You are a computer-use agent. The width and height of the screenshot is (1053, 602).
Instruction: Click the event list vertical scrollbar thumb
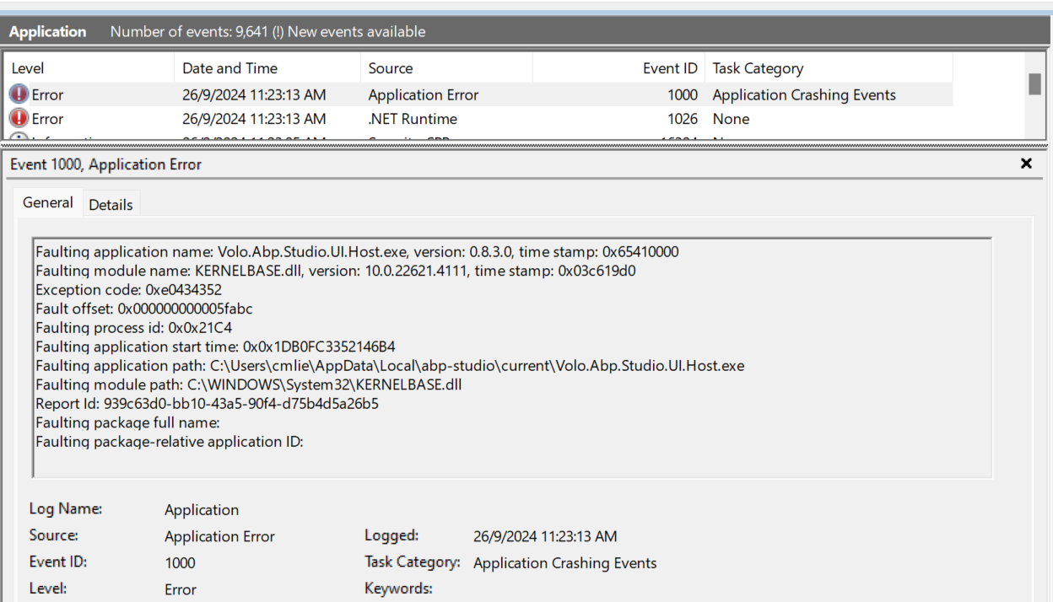coord(1034,84)
